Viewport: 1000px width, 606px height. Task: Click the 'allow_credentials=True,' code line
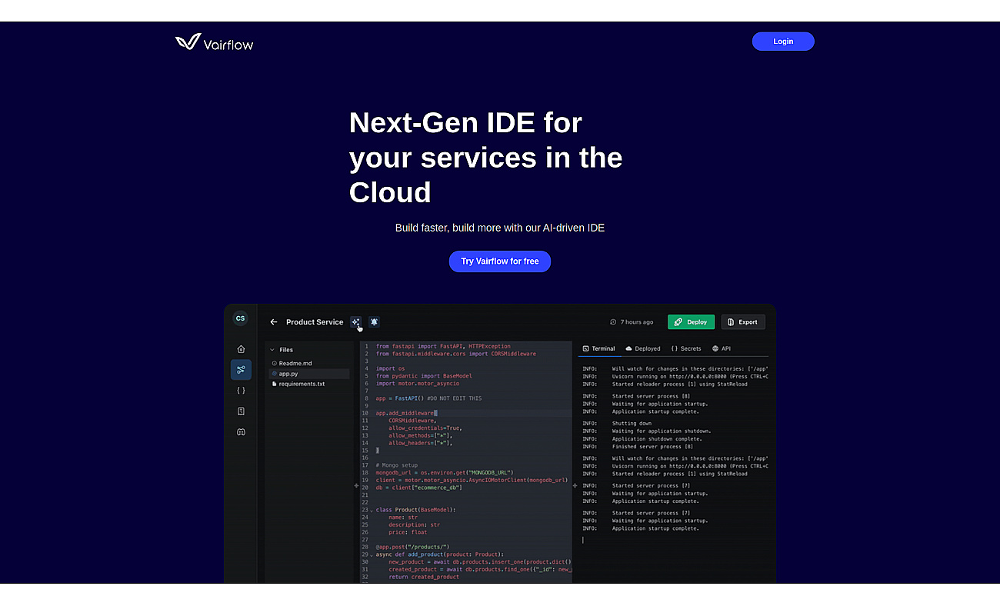[x=425, y=428]
